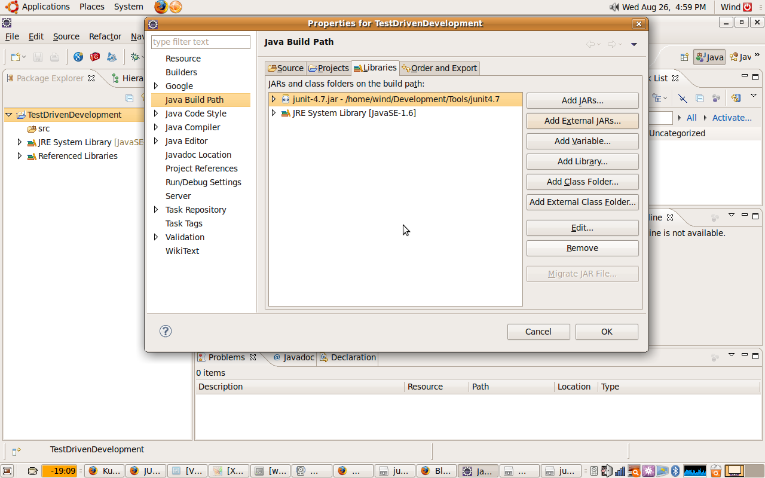This screenshot has width=765, height=478.
Task: Close the Package Explorer view tab
Action: (91, 78)
